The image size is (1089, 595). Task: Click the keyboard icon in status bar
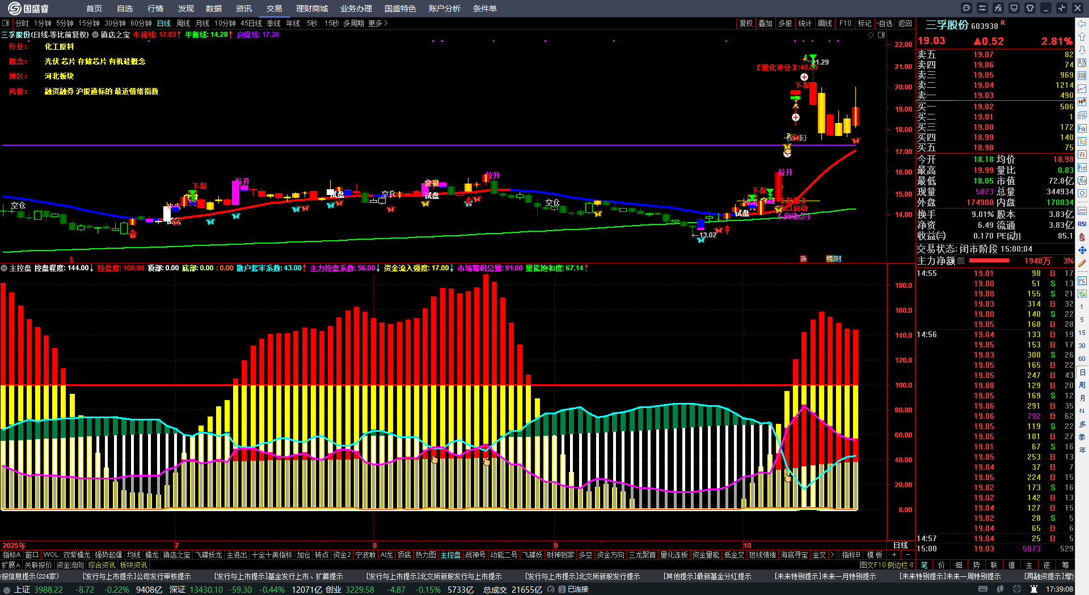click(983, 589)
